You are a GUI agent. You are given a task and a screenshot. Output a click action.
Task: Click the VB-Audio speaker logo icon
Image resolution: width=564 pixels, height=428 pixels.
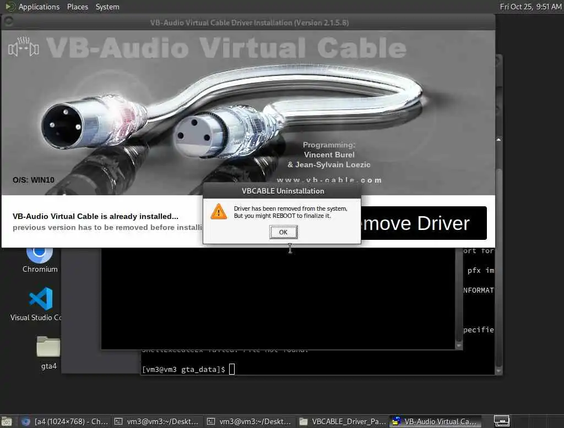point(24,47)
